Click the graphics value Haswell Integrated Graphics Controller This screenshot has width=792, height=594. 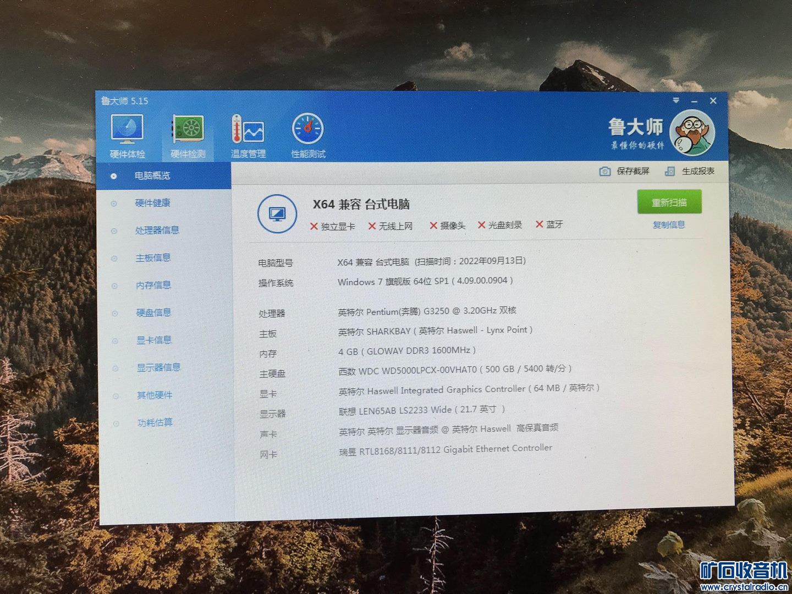pos(469,389)
